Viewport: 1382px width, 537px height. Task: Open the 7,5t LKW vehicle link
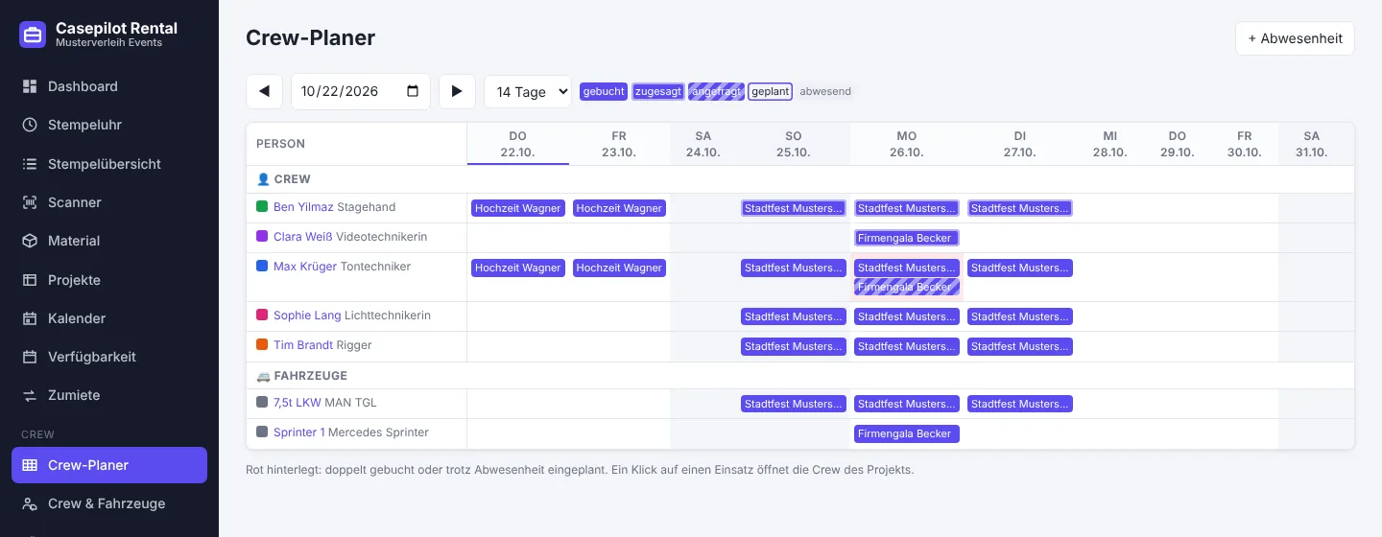click(298, 403)
